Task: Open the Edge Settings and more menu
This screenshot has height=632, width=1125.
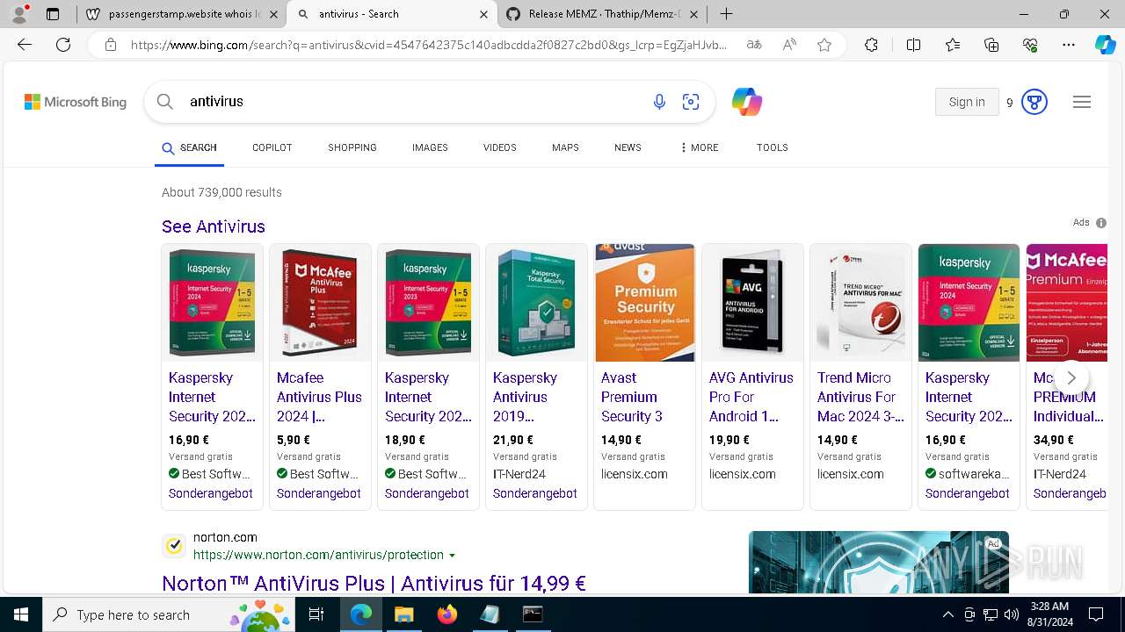Action: 1069,45
